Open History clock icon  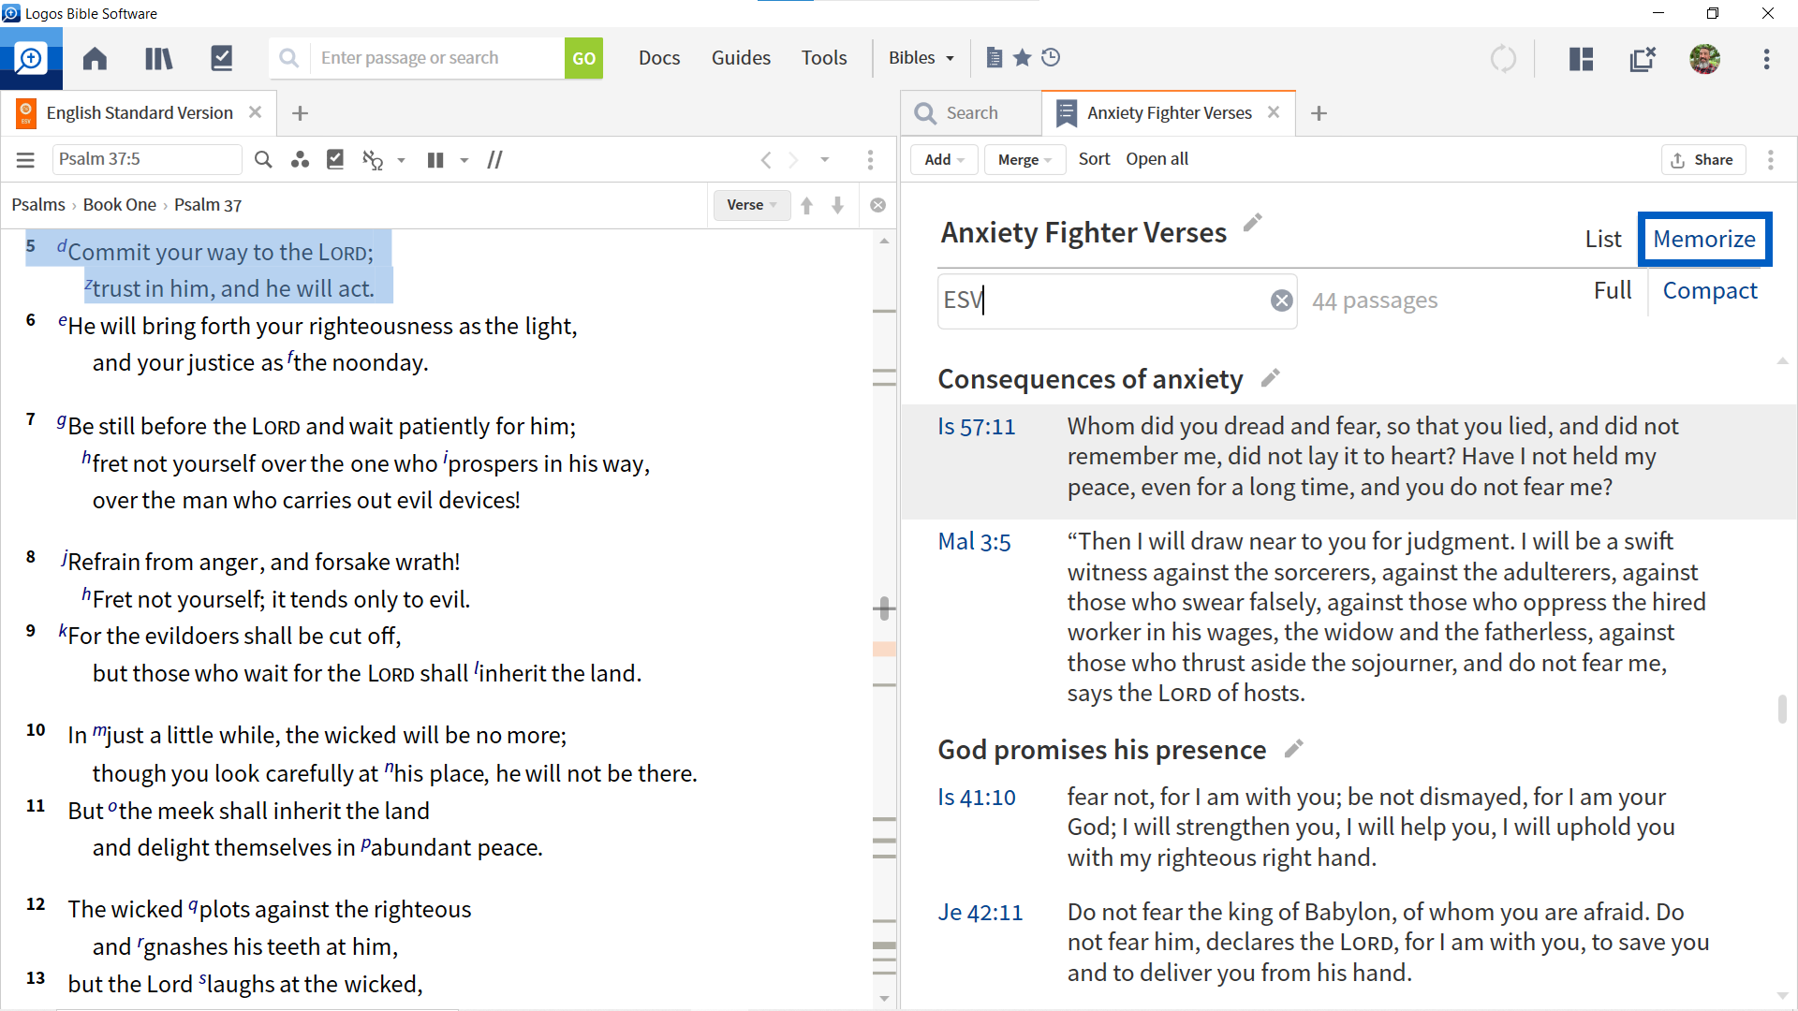pyautogui.click(x=1051, y=58)
